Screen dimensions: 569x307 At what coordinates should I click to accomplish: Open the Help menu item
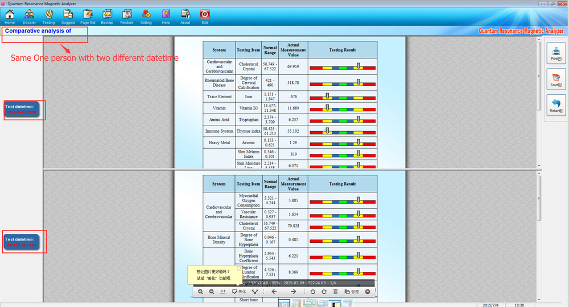point(166,16)
